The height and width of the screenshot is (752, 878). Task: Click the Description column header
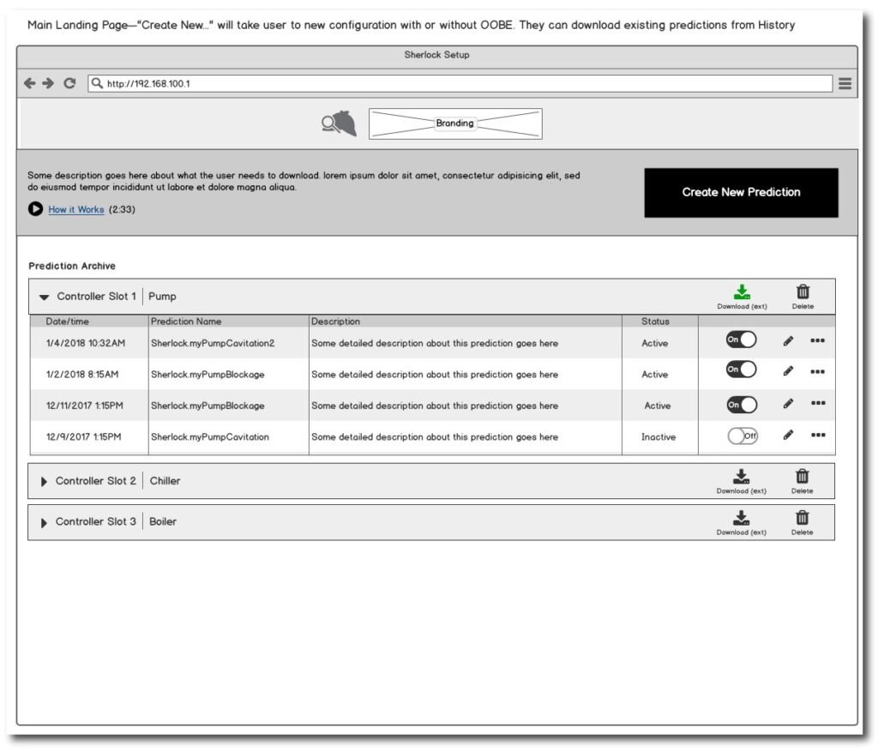[335, 322]
